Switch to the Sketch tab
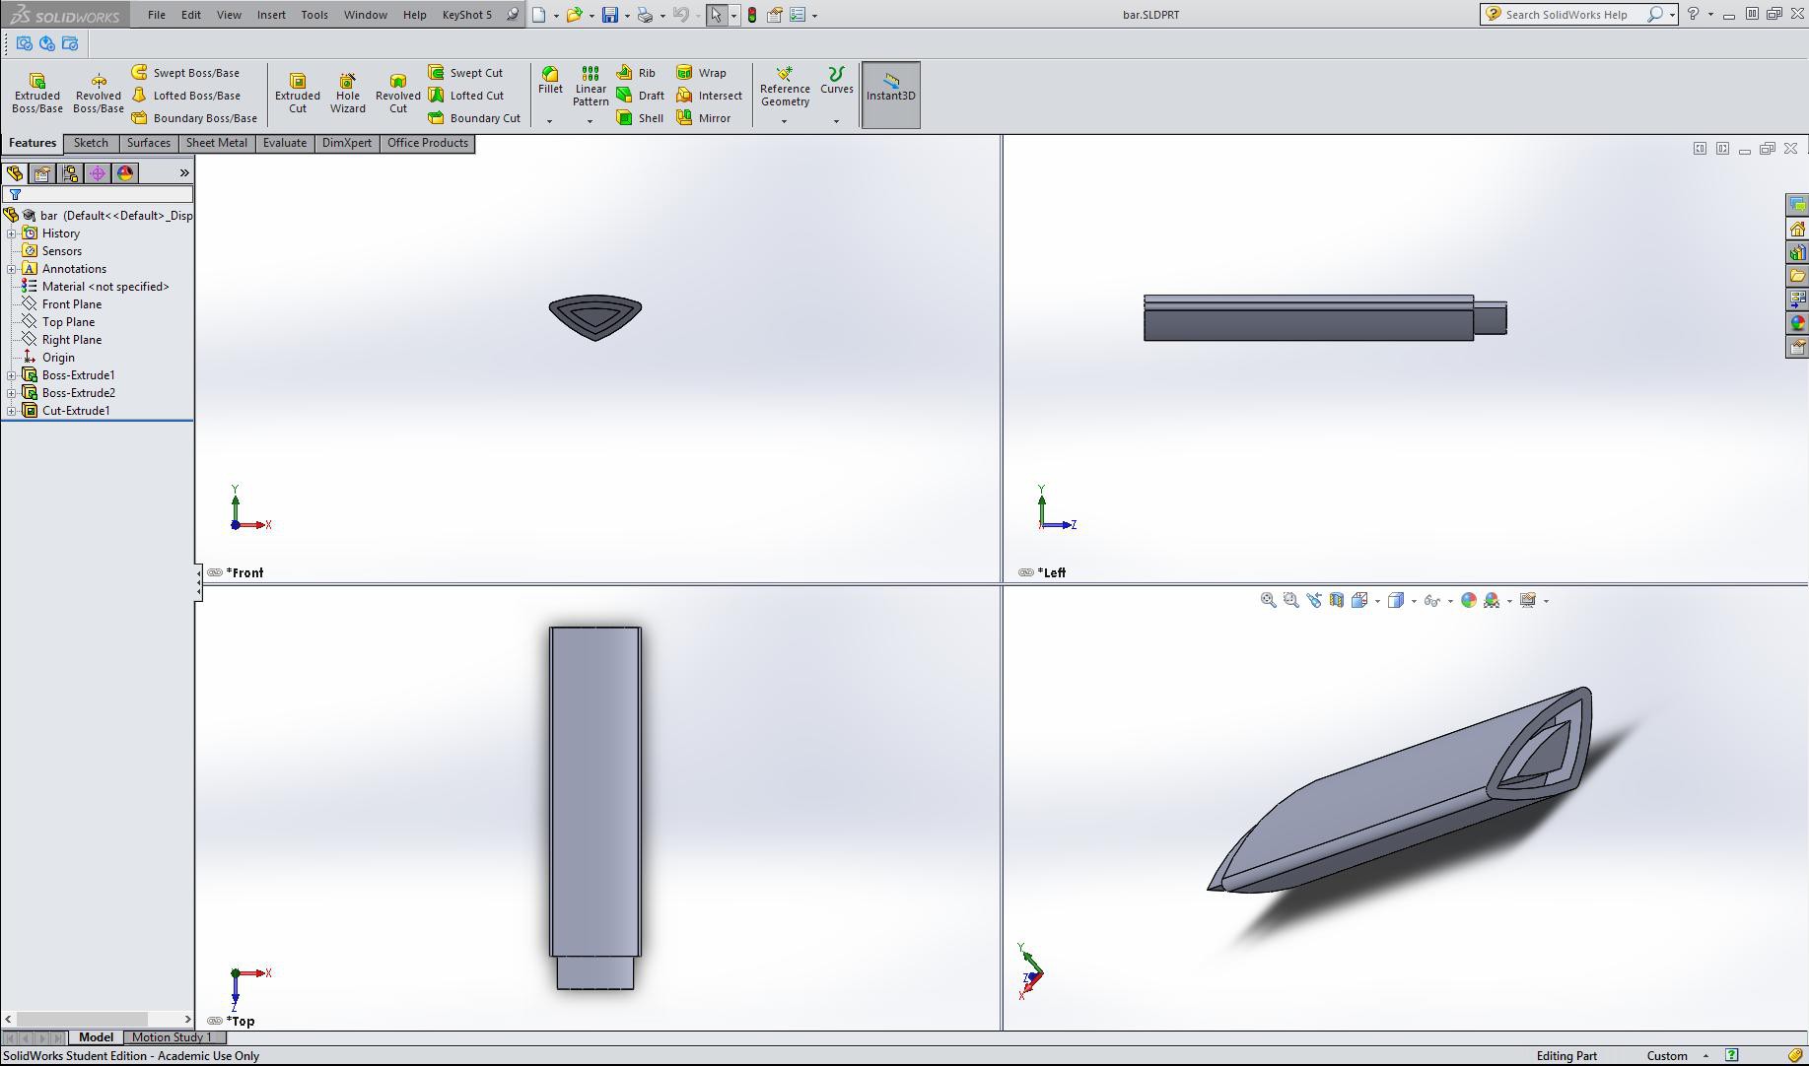The image size is (1809, 1066). [x=91, y=143]
